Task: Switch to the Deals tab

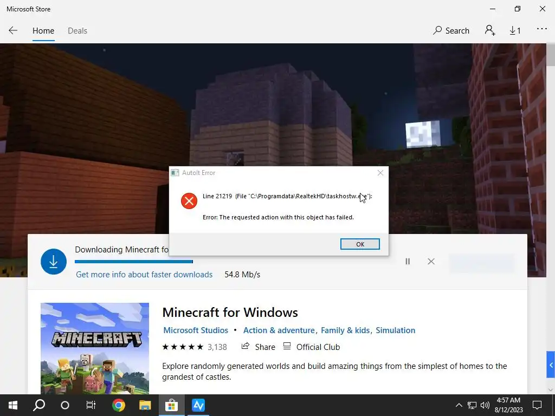Action: coord(77,31)
